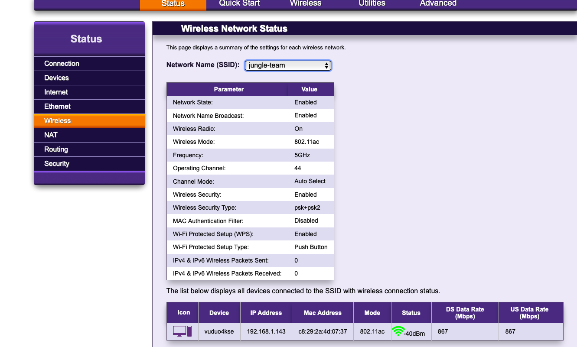The height and width of the screenshot is (347, 577).
Task: Click the DS Data Rate column header
Action: (x=465, y=313)
